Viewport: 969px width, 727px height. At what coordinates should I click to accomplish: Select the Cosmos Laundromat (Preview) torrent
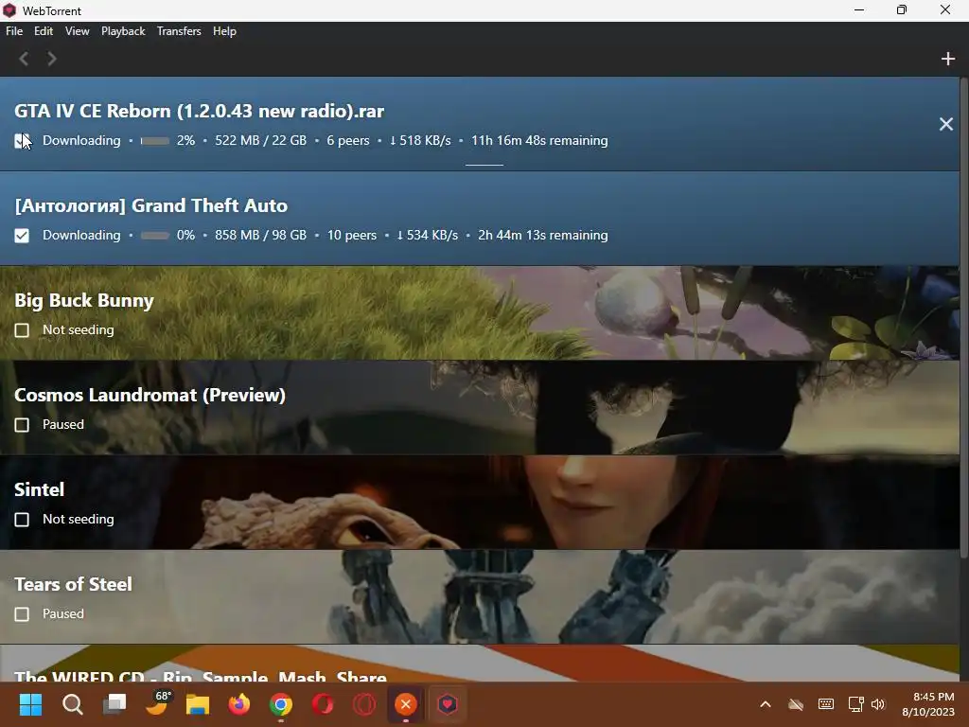[480, 407]
